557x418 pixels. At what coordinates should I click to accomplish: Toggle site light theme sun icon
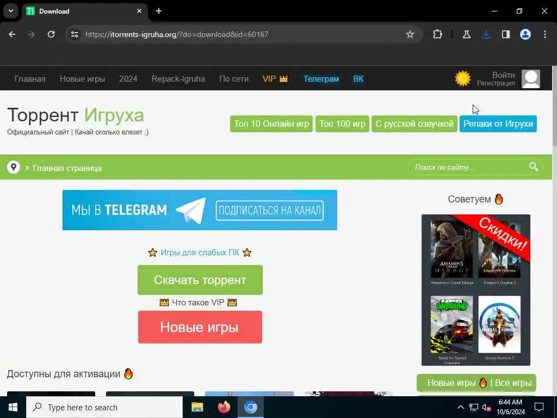[462, 78]
